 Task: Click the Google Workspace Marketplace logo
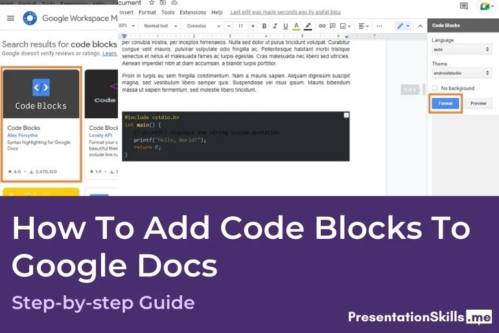pos(30,18)
